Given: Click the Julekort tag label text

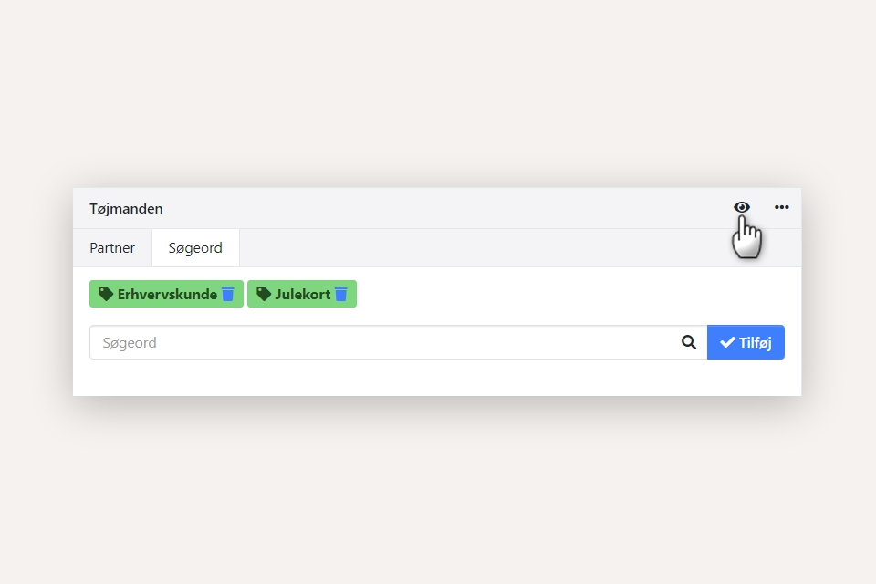Looking at the screenshot, I should tap(302, 294).
